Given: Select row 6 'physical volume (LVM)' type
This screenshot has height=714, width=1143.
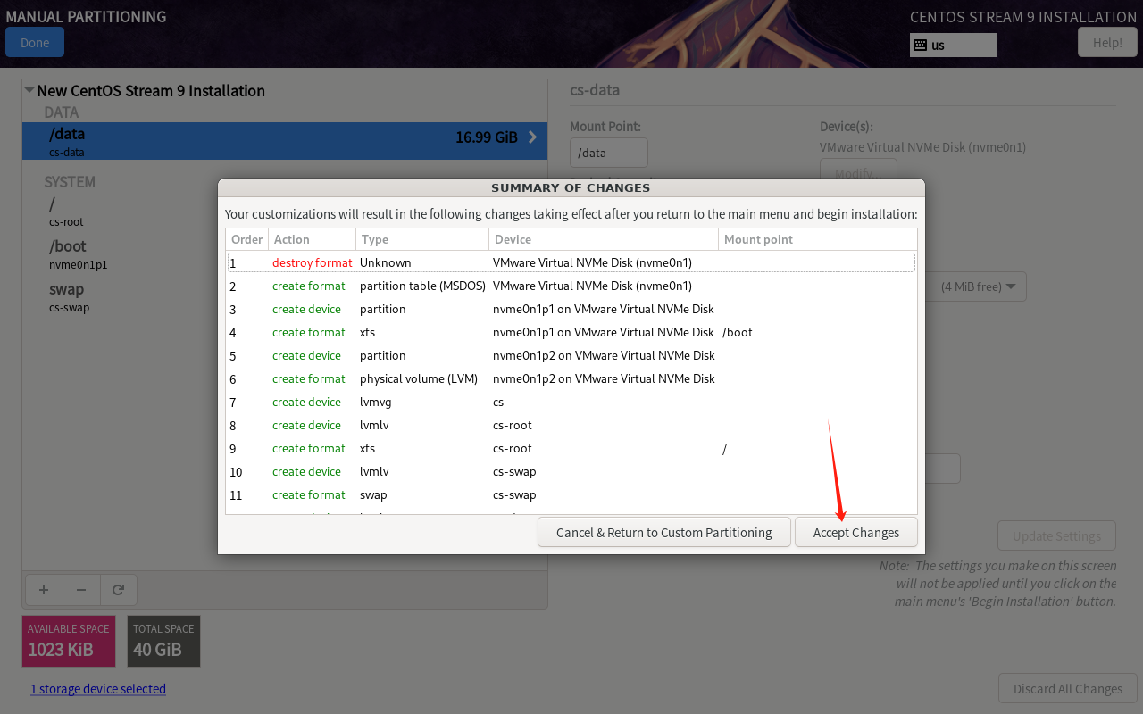Looking at the screenshot, I should [419, 378].
